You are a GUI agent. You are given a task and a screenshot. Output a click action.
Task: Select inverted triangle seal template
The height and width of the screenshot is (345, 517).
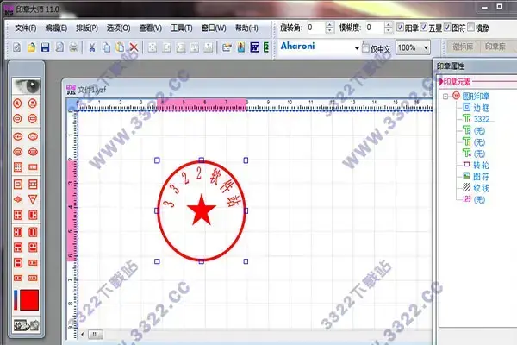pos(33,199)
